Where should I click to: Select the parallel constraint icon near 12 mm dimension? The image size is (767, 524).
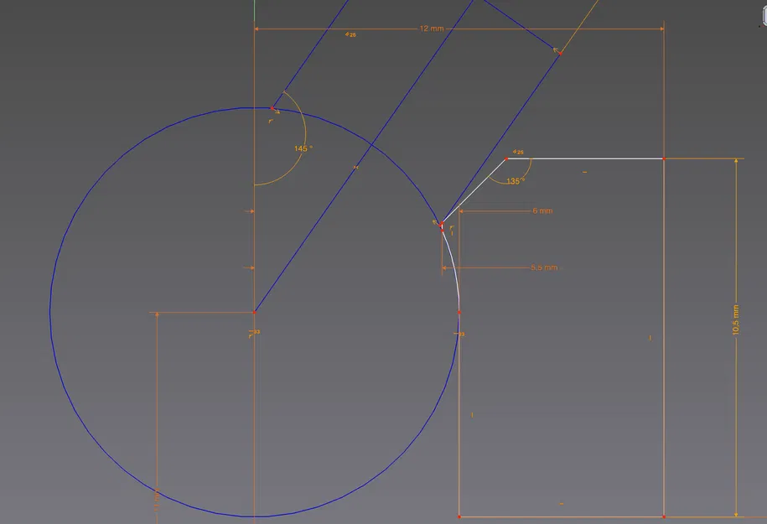click(350, 34)
